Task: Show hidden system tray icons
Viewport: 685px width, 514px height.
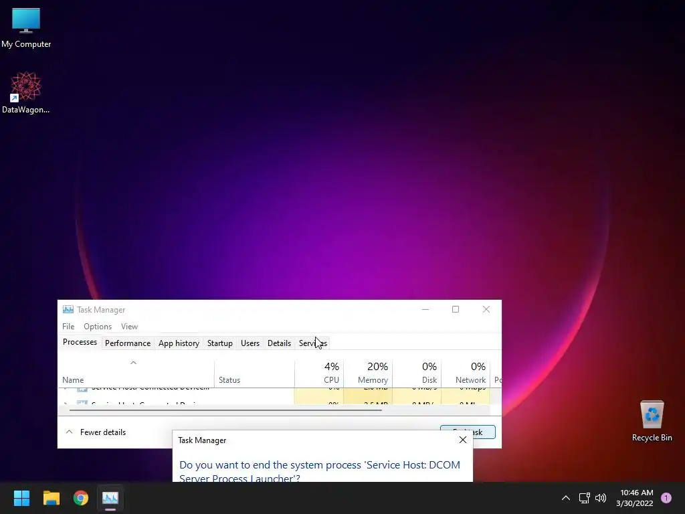Action: pyautogui.click(x=566, y=498)
